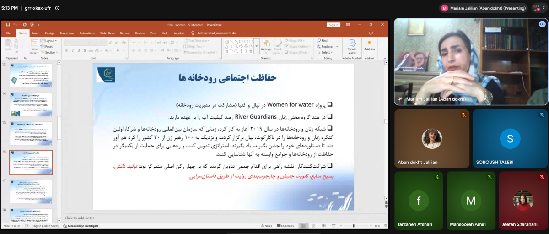Click the Bold formatting icon
Screen dimensions: 549x234
pos(66,49)
